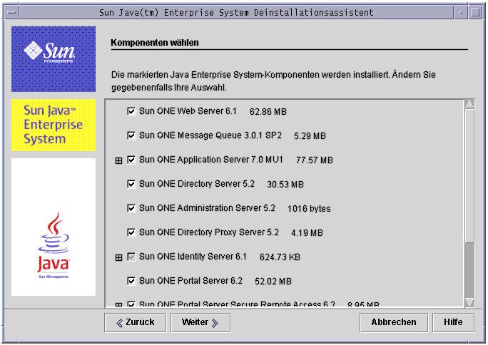Uncheck Sun ONE Web Server 6.1 checkbox
The width and height of the screenshot is (488, 345).
131,111
